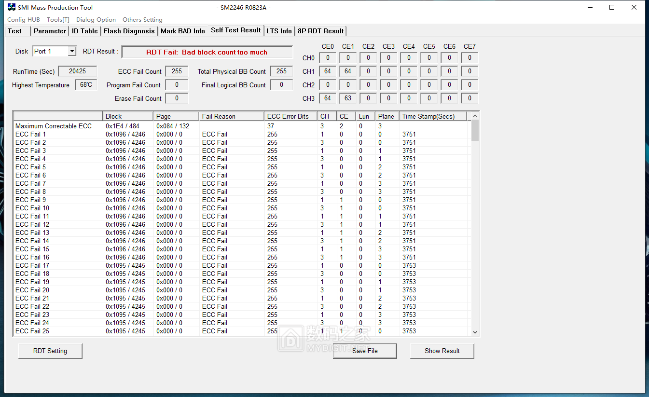This screenshot has width=649, height=397.
Task: Click the Page column header
Action: click(176, 116)
